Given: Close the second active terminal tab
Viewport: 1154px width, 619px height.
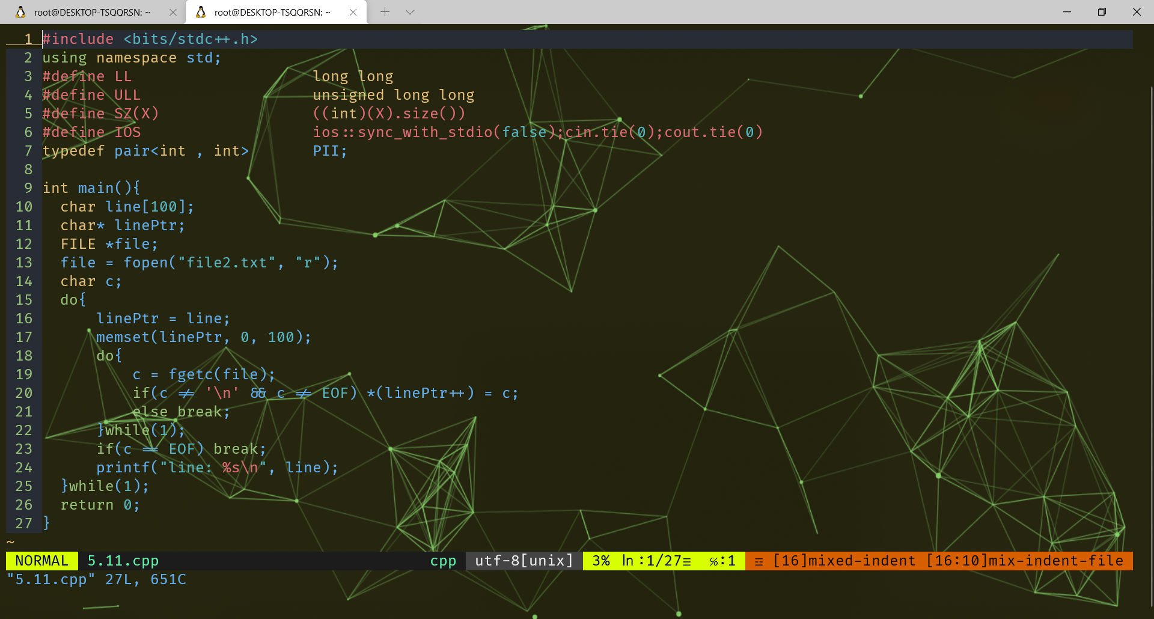Looking at the screenshot, I should click(x=353, y=12).
